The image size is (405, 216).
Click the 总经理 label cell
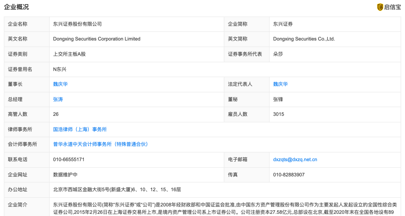(27, 99)
